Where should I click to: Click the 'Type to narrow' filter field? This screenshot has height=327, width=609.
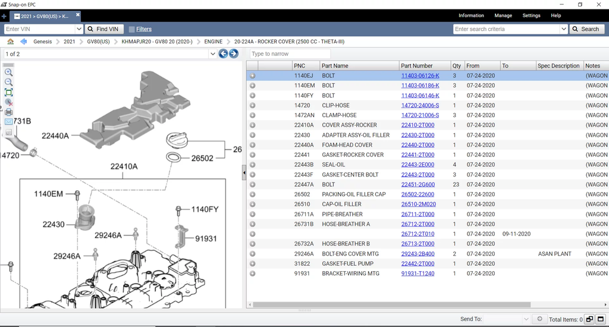click(x=290, y=54)
